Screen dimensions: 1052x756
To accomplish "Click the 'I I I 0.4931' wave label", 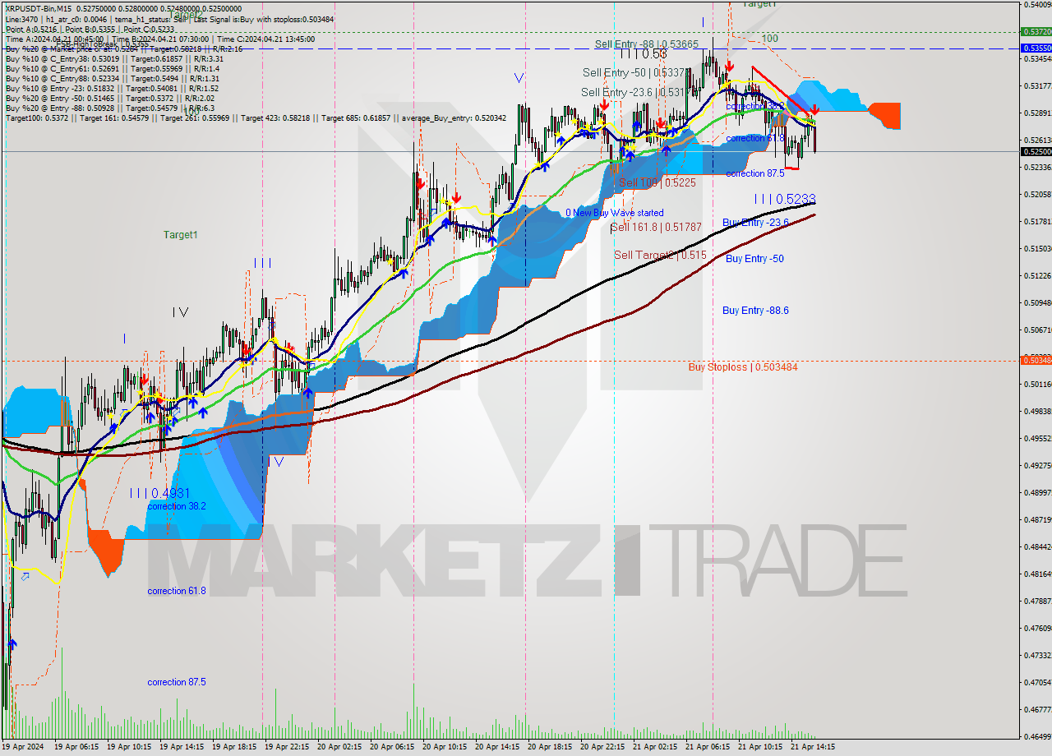I will (x=160, y=493).
